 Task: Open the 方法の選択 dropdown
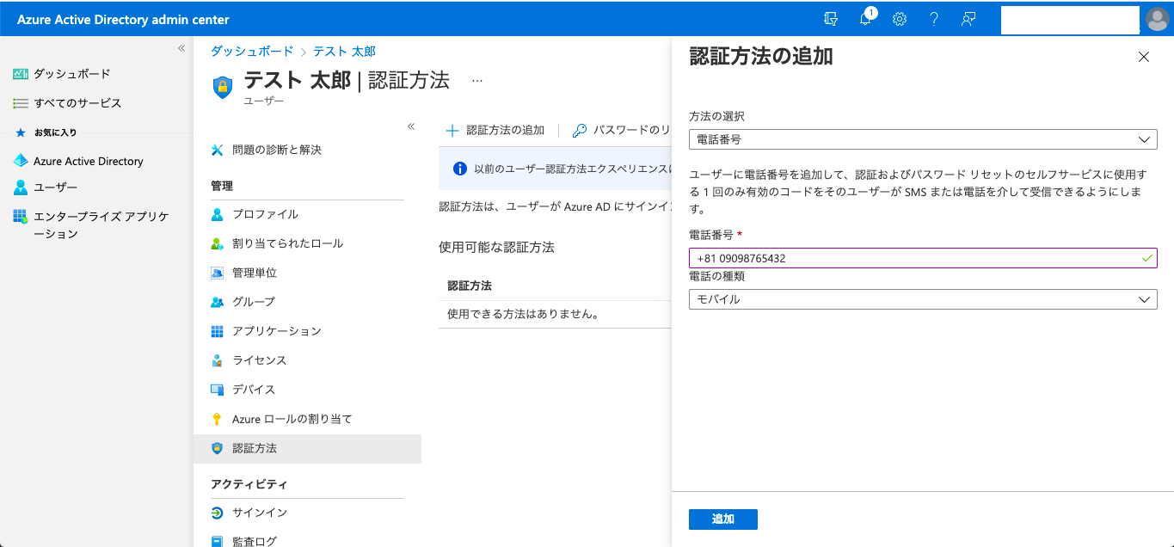coord(923,139)
